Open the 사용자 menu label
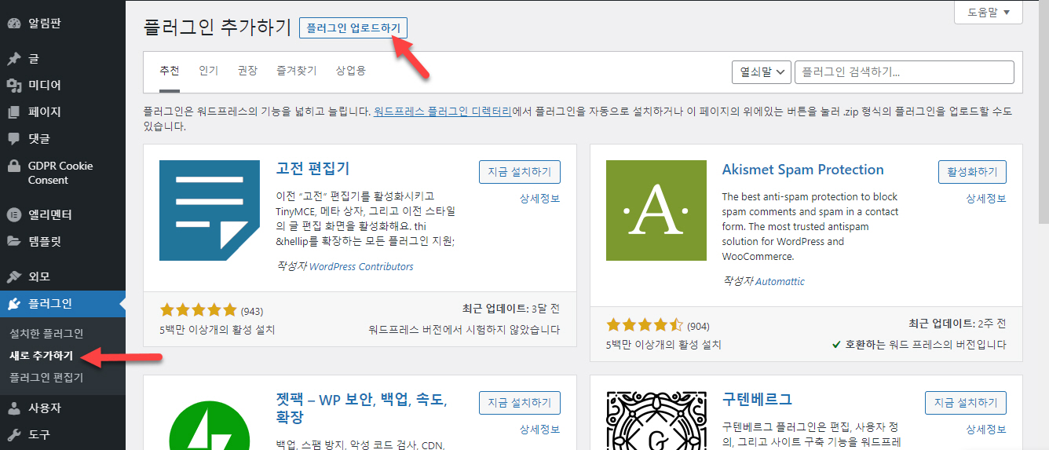This screenshot has width=1049, height=450. (45, 408)
